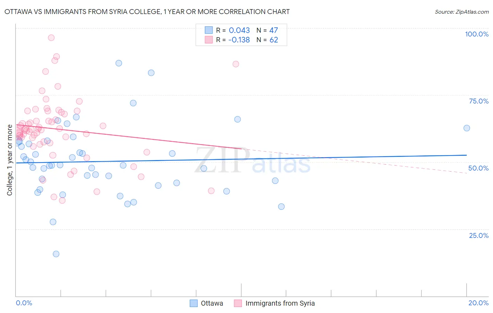Open the Source: ZipAtlas.com link
The image size is (493, 313).
pyautogui.click(x=462, y=12)
